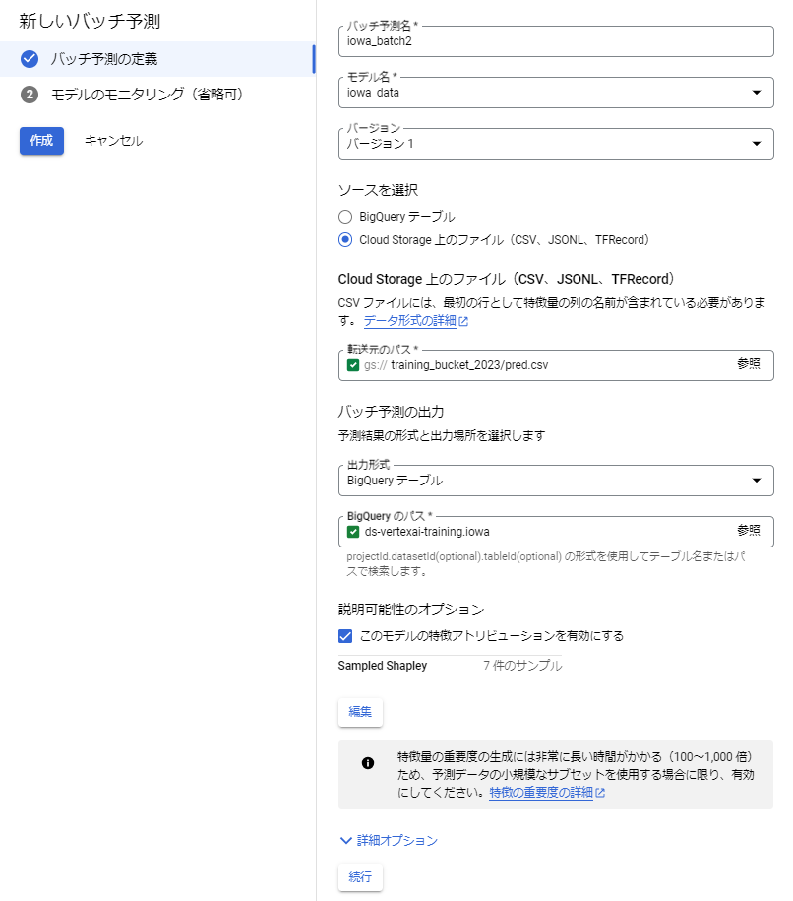Select Cloud Storage 上のファイル radio button
793x901 pixels.
coord(345,240)
